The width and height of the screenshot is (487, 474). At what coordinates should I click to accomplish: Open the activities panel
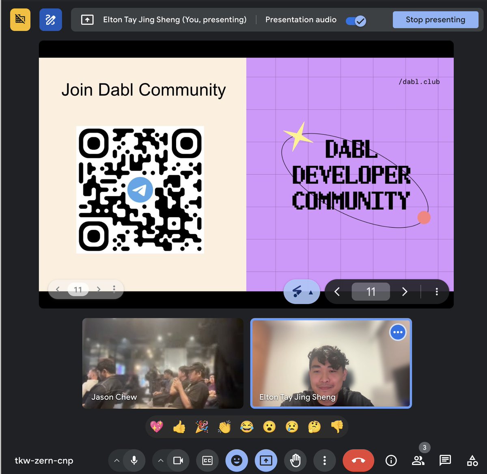point(472,460)
